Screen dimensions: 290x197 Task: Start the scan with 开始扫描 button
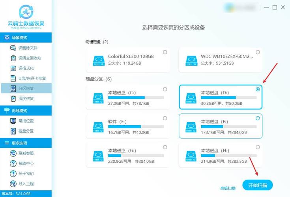click(257, 185)
